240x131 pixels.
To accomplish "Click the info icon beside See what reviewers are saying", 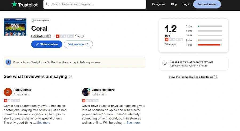I will click(x=70, y=77).
